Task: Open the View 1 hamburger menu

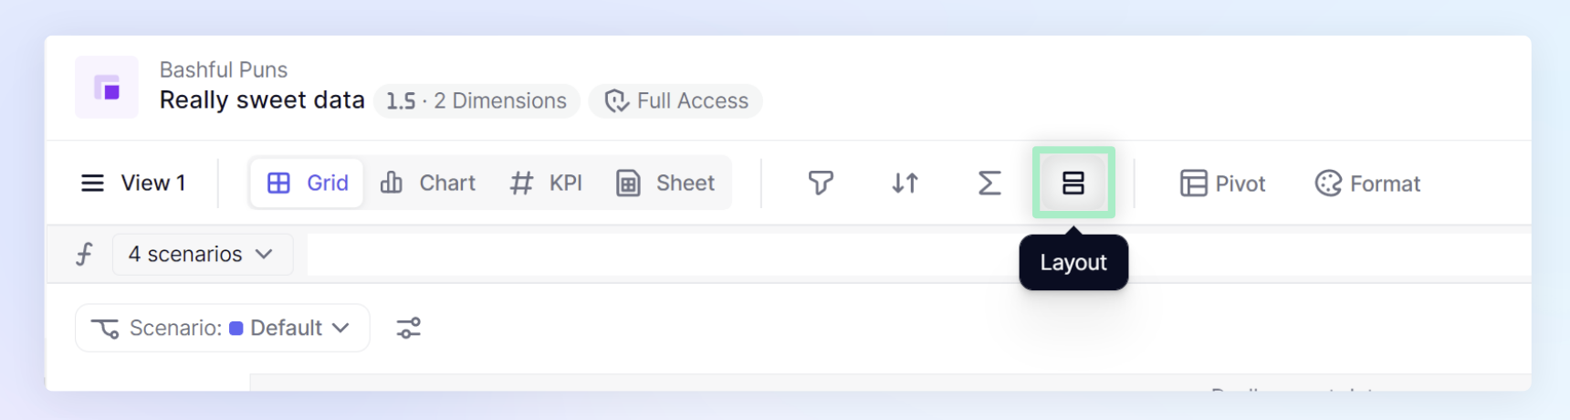Action: coord(92,184)
